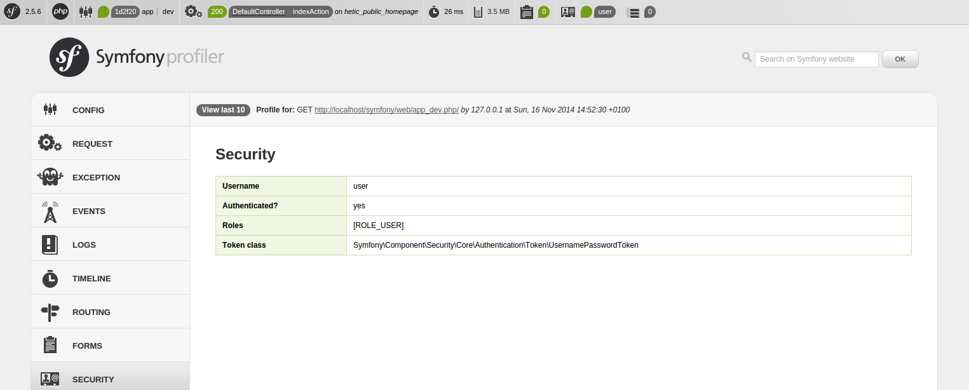Viewport: 969px width, 390px height.
Task: Click the Username row label
Action: [x=241, y=186]
